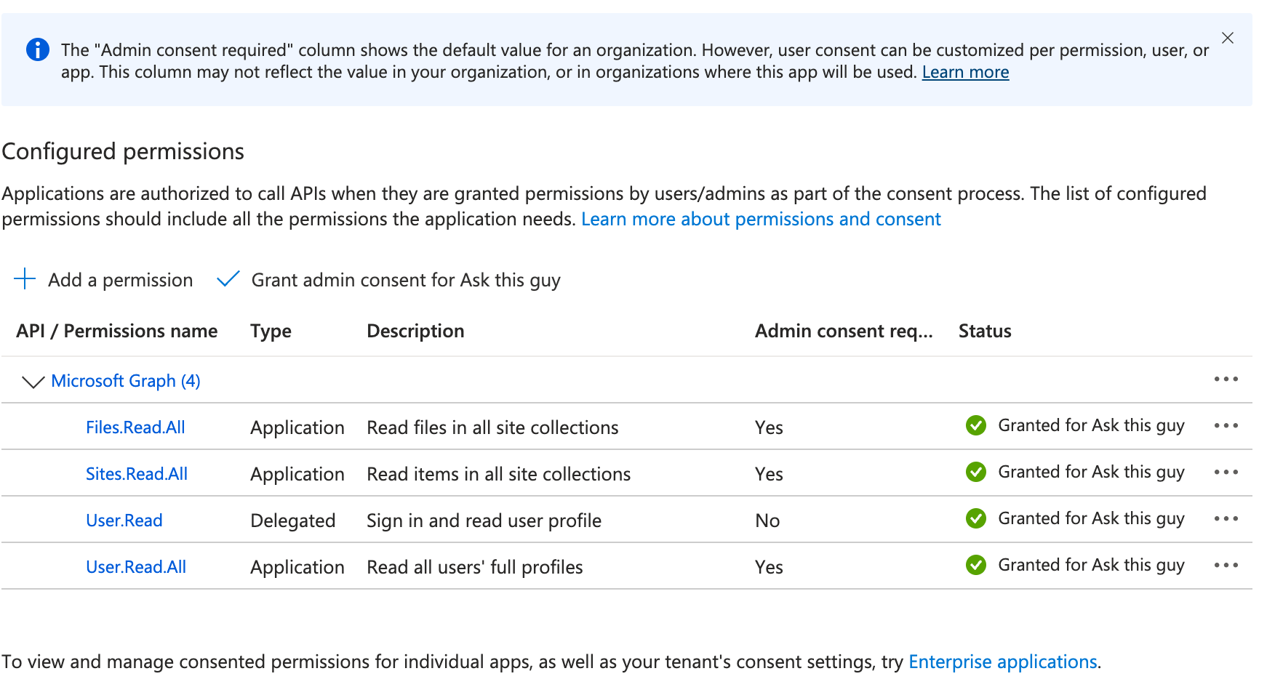1267x695 pixels.
Task: Open the row options menu for User.Read
Action: point(1226,518)
